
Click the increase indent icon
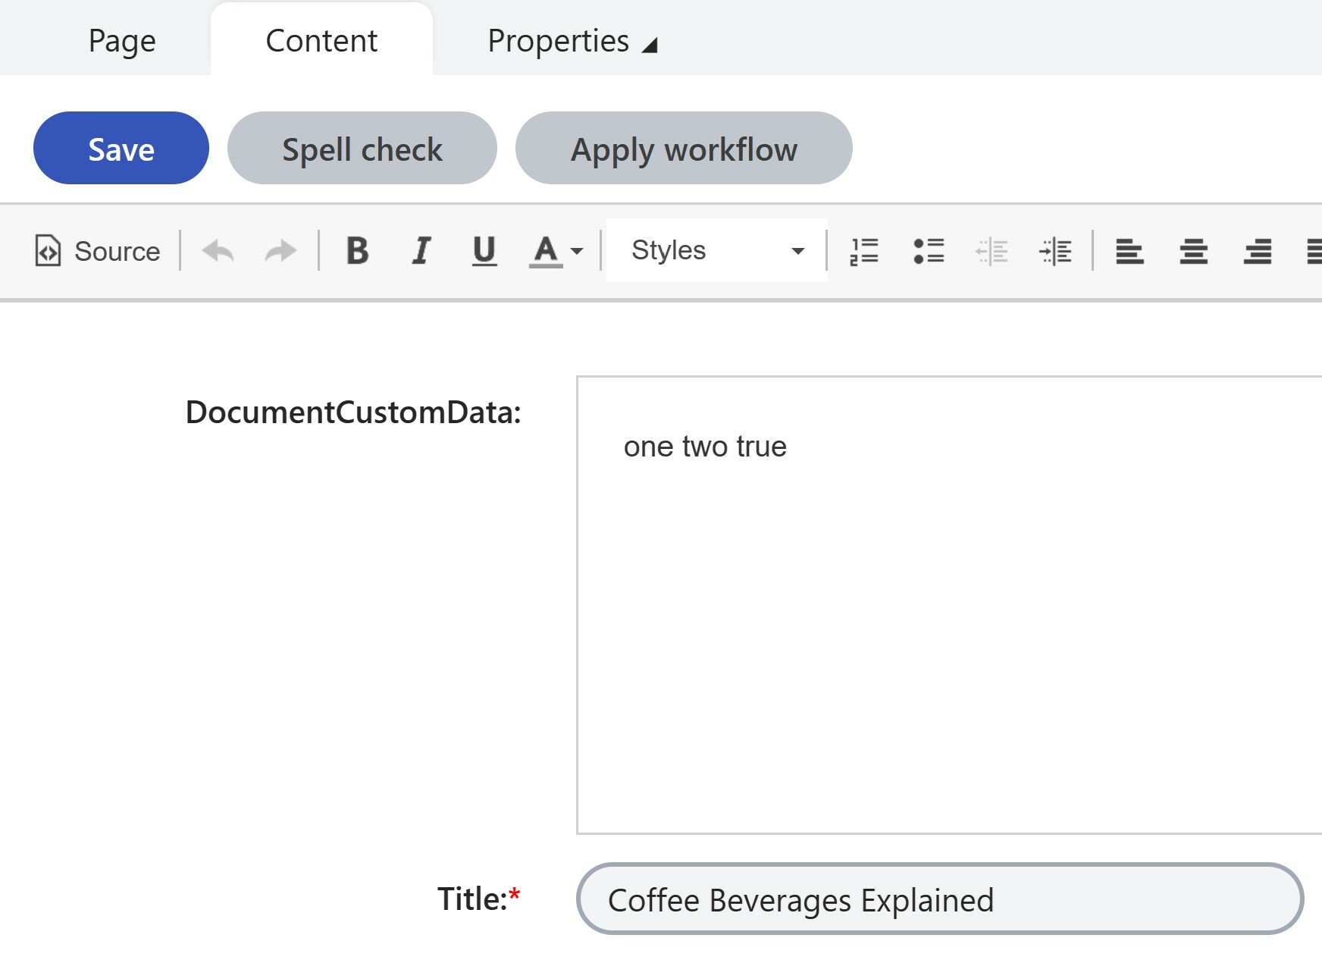point(1055,251)
